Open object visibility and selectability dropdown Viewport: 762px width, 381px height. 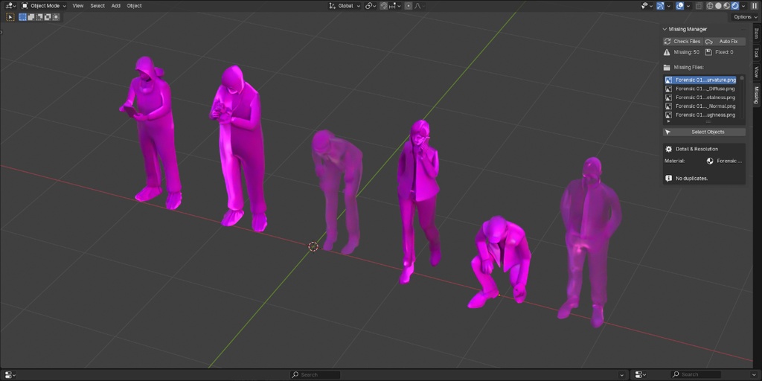tap(647, 6)
